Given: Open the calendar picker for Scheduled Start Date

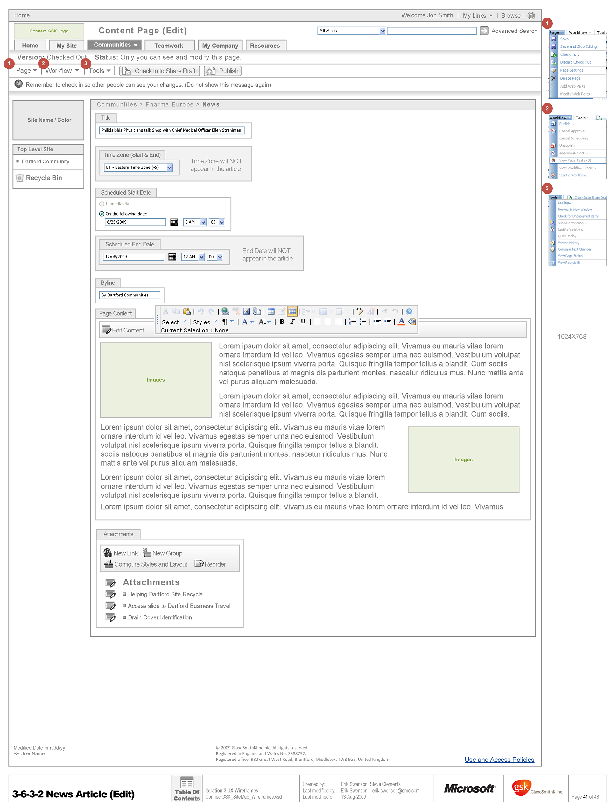Looking at the screenshot, I should click(x=174, y=222).
